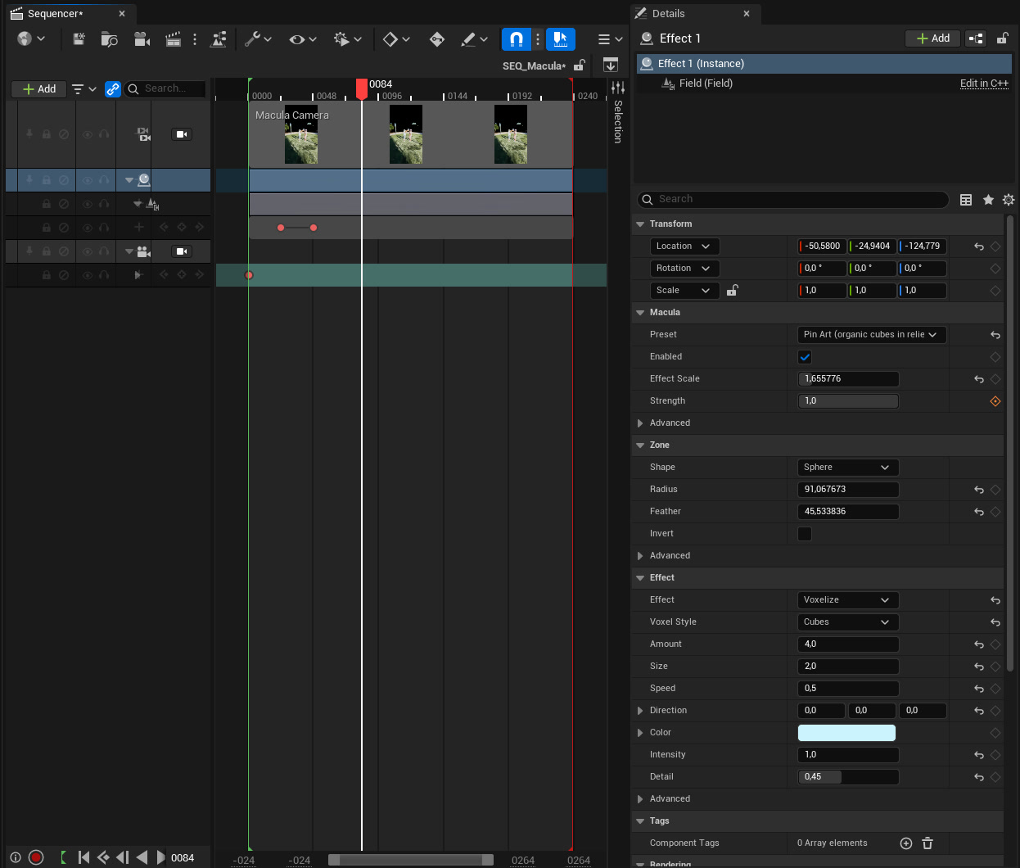Image resolution: width=1020 pixels, height=868 pixels.
Task: Open the Preset dropdown showing Pin Art
Action: point(872,335)
